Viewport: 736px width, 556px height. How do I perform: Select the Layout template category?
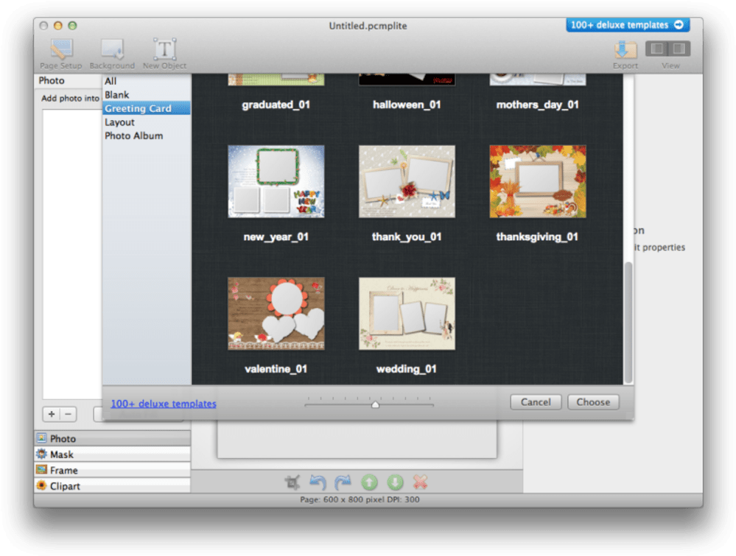click(147, 122)
